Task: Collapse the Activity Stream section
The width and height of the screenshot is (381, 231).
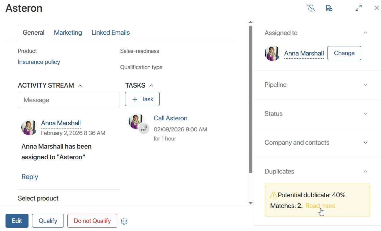Action: tap(80, 85)
